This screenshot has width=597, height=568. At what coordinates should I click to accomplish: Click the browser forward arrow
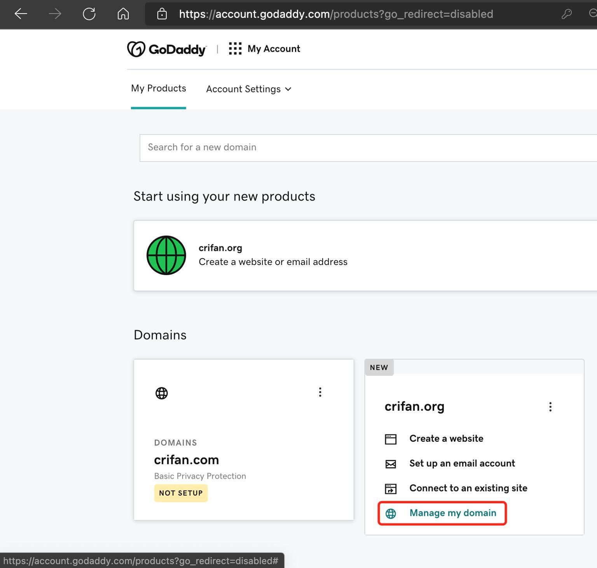point(55,14)
